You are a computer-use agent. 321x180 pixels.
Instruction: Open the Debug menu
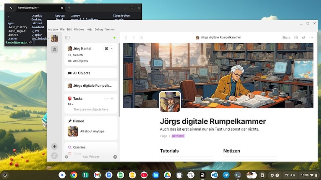click(99, 29)
